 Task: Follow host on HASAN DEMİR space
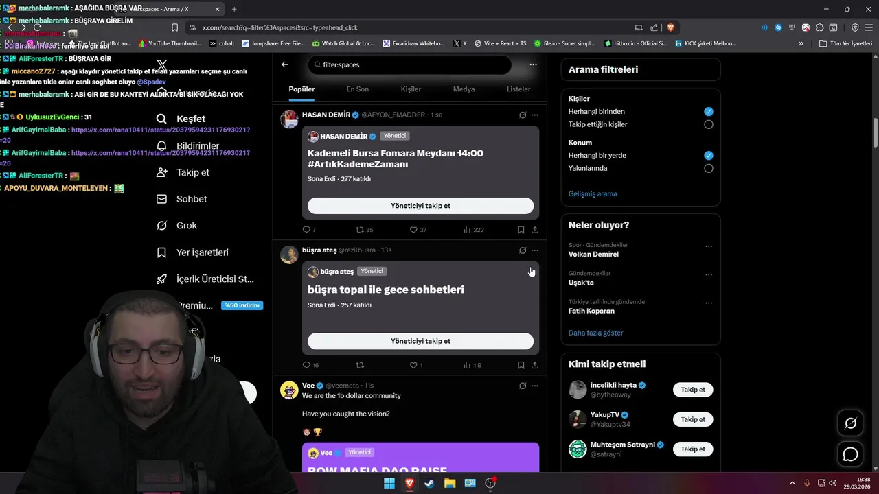point(420,206)
